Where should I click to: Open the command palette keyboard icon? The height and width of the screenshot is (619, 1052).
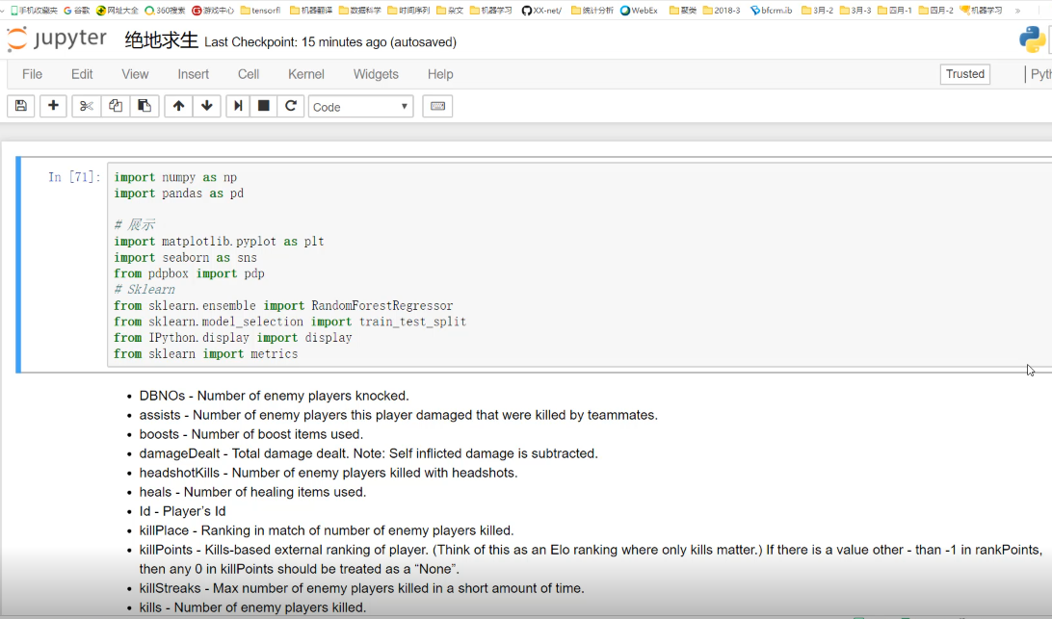(x=437, y=106)
